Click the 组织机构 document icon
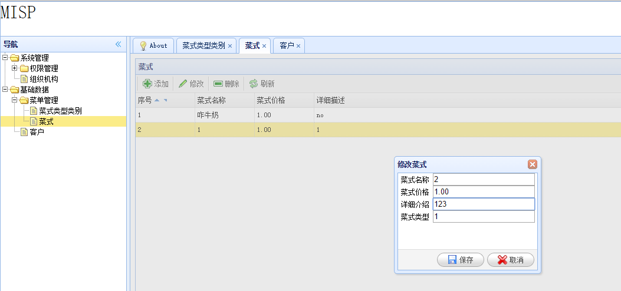Viewport: 621px width, 291px height. [24, 79]
